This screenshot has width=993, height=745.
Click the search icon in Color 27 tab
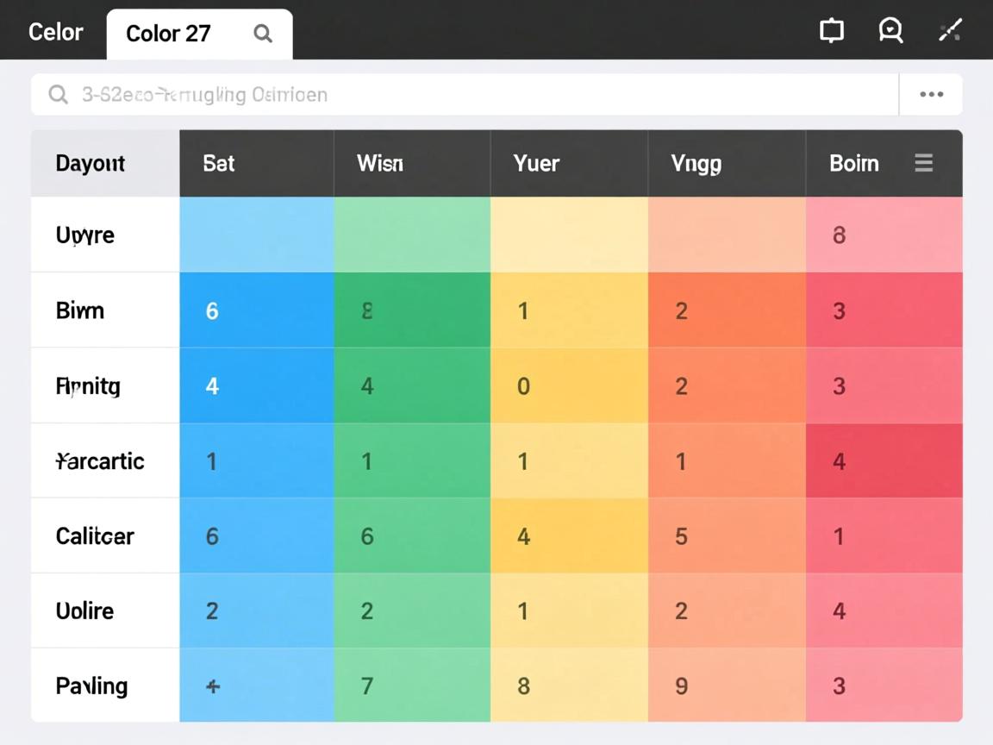(263, 34)
